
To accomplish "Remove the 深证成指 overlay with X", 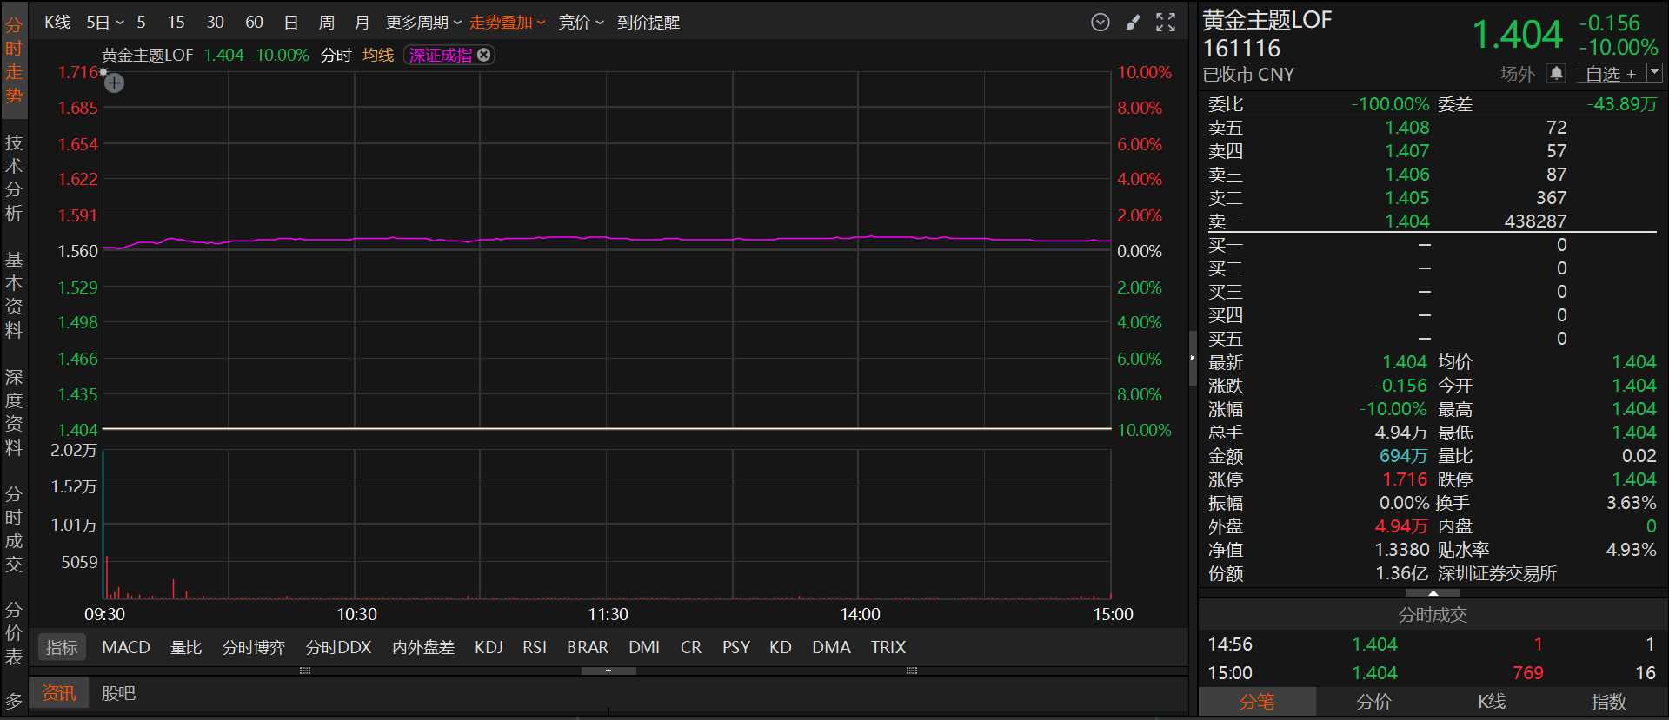I will click(x=484, y=55).
